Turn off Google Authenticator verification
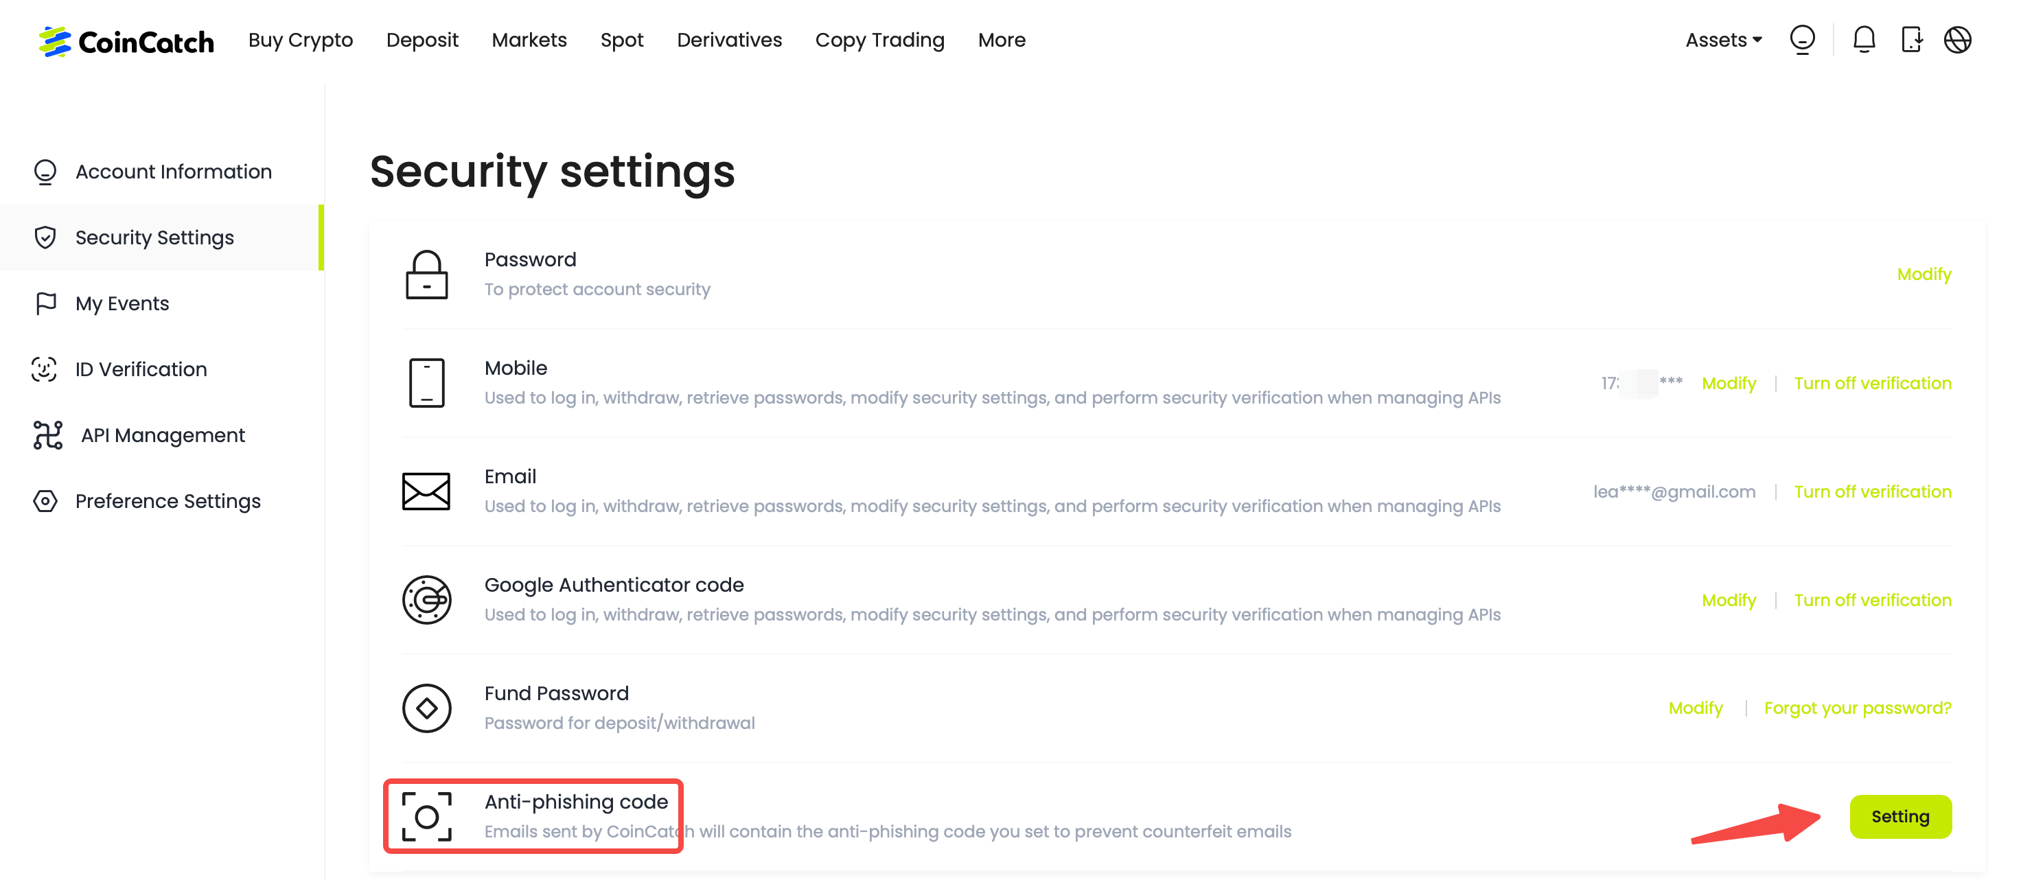2021x880 pixels. point(1873,600)
